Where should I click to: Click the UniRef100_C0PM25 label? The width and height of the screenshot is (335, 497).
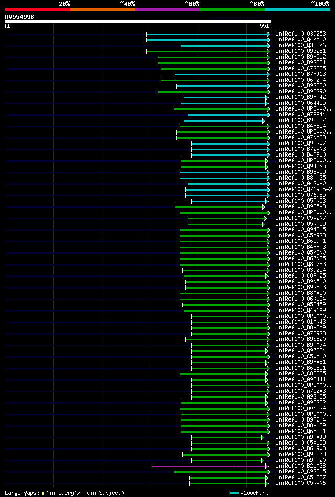301,276
